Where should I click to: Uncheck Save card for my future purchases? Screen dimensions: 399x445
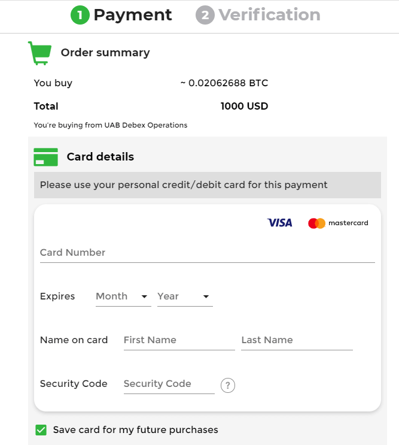(41, 429)
